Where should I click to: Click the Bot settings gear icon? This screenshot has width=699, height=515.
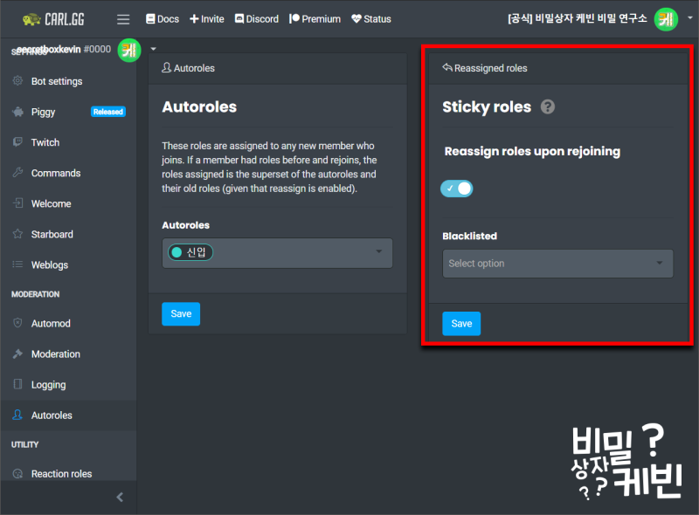tap(17, 80)
